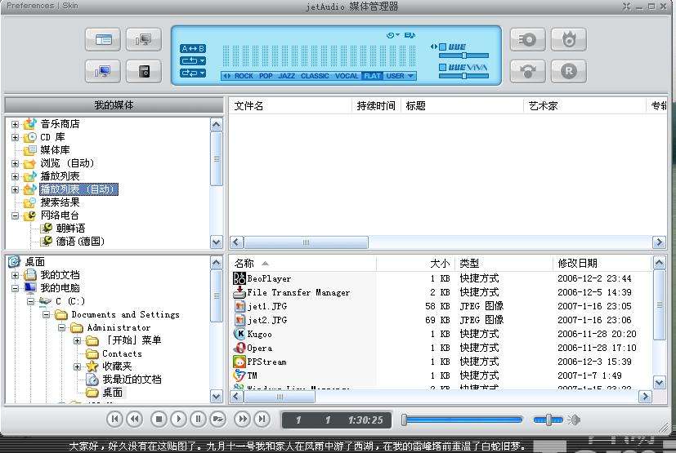Select the Contacts folder
This screenshot has height=453, width=676.
coord(122,353)
